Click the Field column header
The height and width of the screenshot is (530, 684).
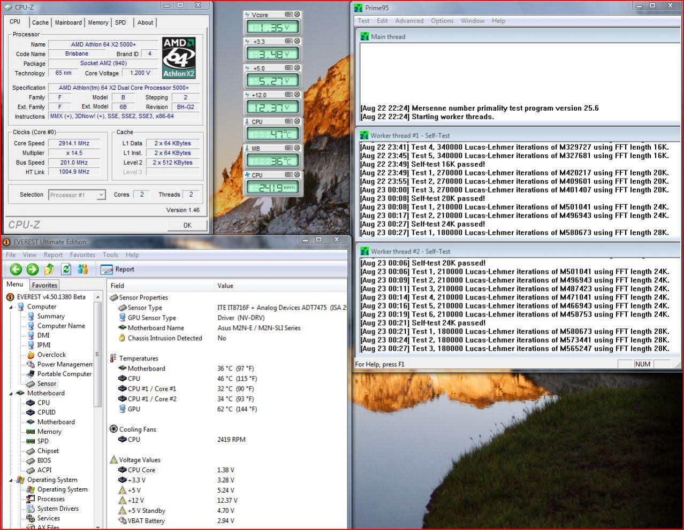[x=161, y=286]
